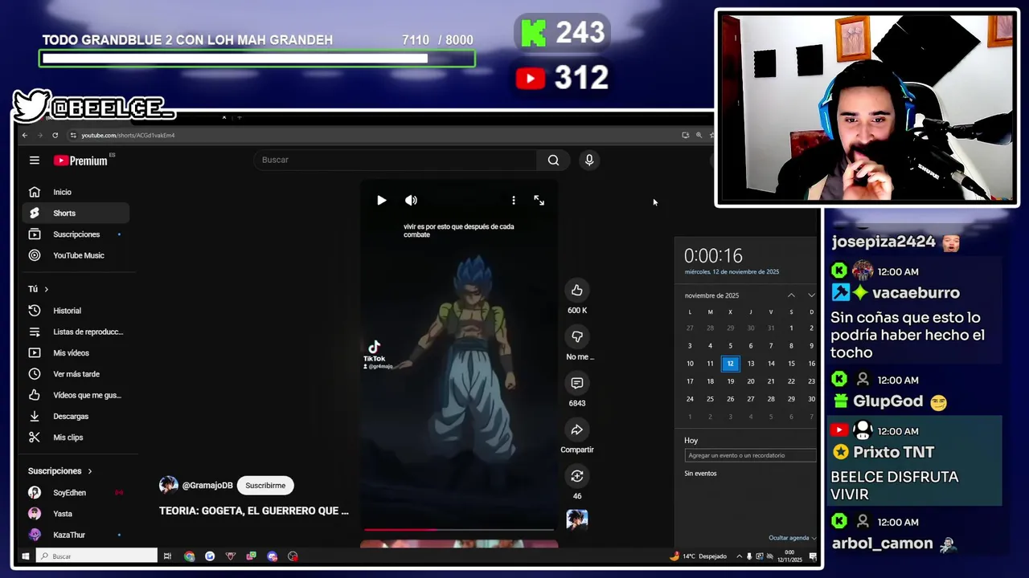Subscribe with the Suscribirme button
Image resolution: width=1029 pixels, height=578 pixels.
pos(265,485)
